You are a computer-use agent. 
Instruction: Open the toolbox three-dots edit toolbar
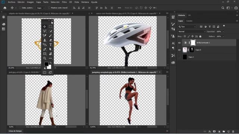50,58
